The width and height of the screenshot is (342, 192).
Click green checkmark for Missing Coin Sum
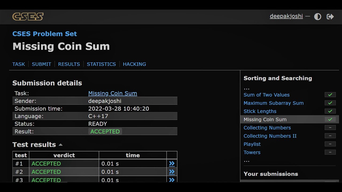pos(330,119)
